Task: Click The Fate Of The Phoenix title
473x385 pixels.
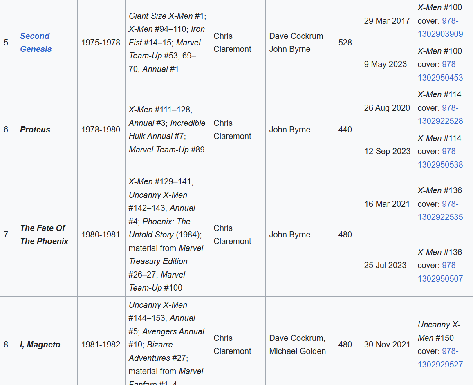Action: [x=44, y=235]
